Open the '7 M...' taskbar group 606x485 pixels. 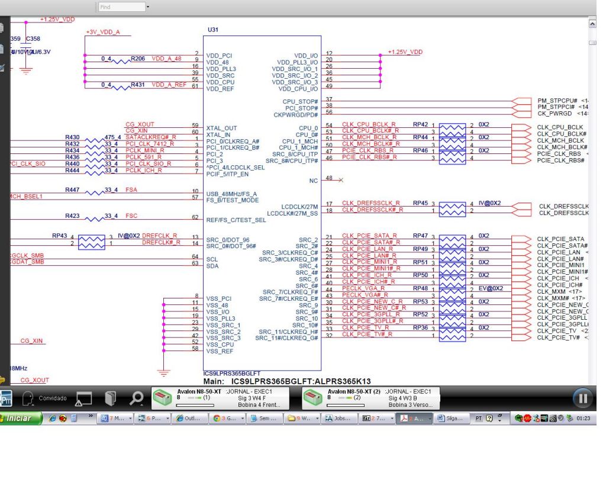(115, 419)
